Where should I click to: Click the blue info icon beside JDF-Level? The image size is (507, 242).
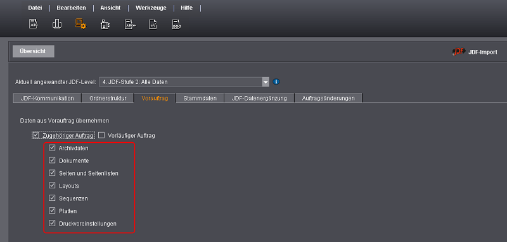click(276, 82)
